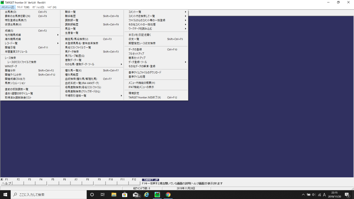Open the メインメニュー(Z) menu

8,7
